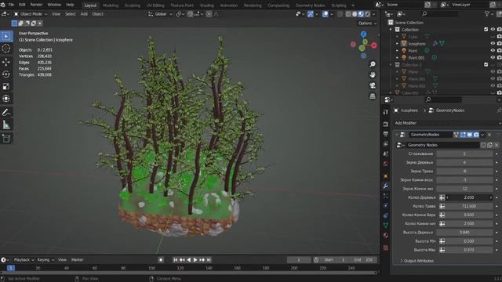502x282 pixels.
Task: Select the Select Box tool
Action: pyautogui.click(x=6, y=36)
